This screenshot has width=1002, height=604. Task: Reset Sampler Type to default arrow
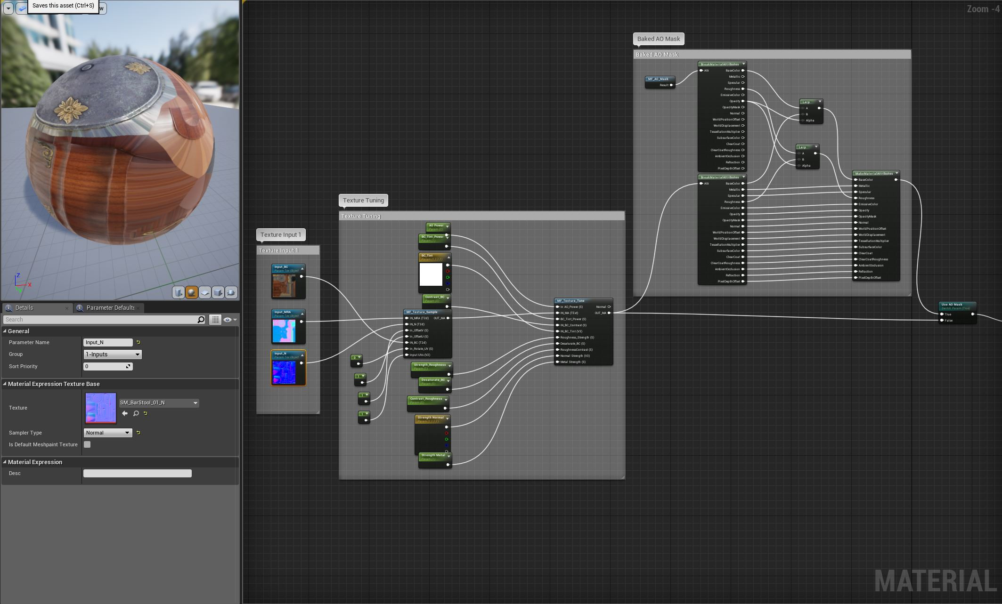[138, 433]
